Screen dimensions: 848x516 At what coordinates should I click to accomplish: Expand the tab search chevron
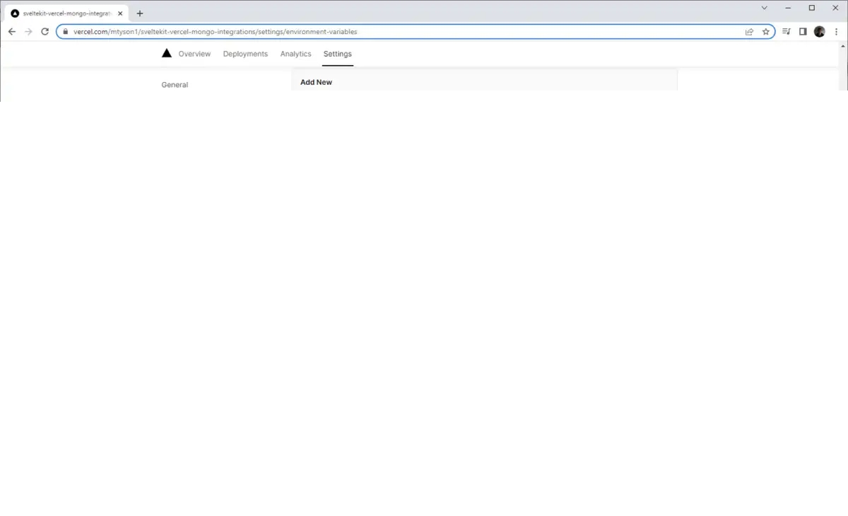point(764,8)
